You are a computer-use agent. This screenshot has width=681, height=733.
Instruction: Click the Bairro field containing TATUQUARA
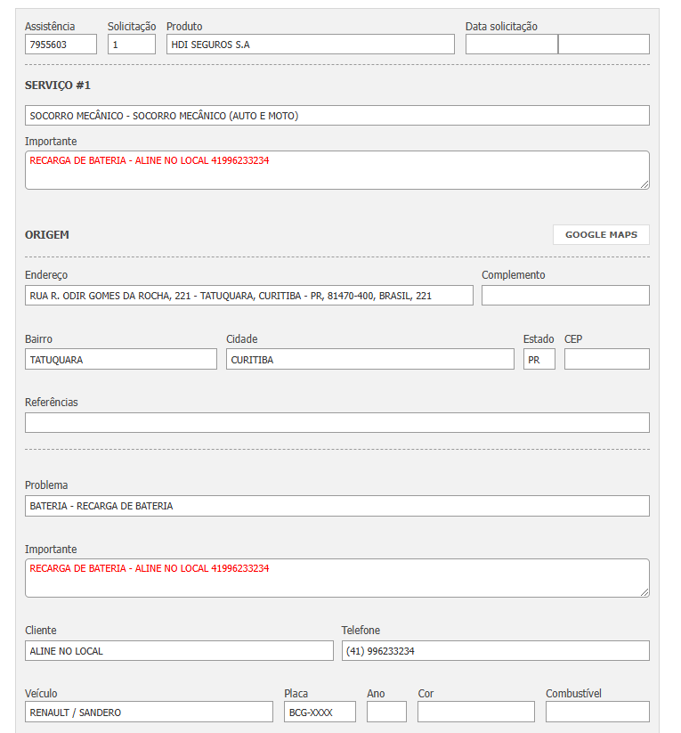click(x=120, y=359)
